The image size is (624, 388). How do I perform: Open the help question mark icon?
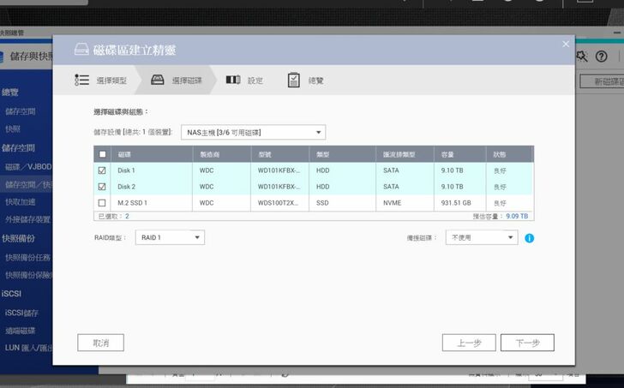pyautogui.click(x=601, y=57)
